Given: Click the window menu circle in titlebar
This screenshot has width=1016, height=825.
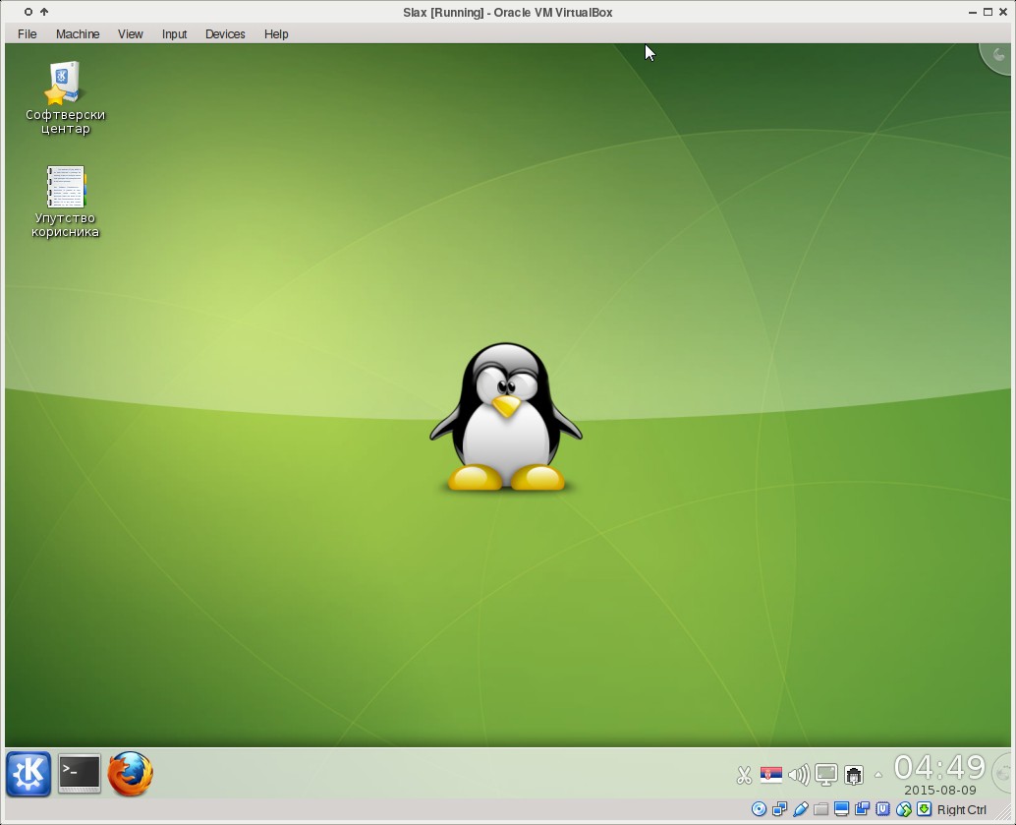Looking at the screenshot, I should tap(28, 12).
